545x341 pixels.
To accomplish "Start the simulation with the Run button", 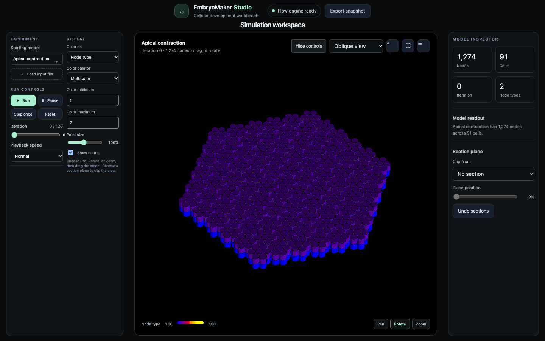I will (x=23, y=101).
